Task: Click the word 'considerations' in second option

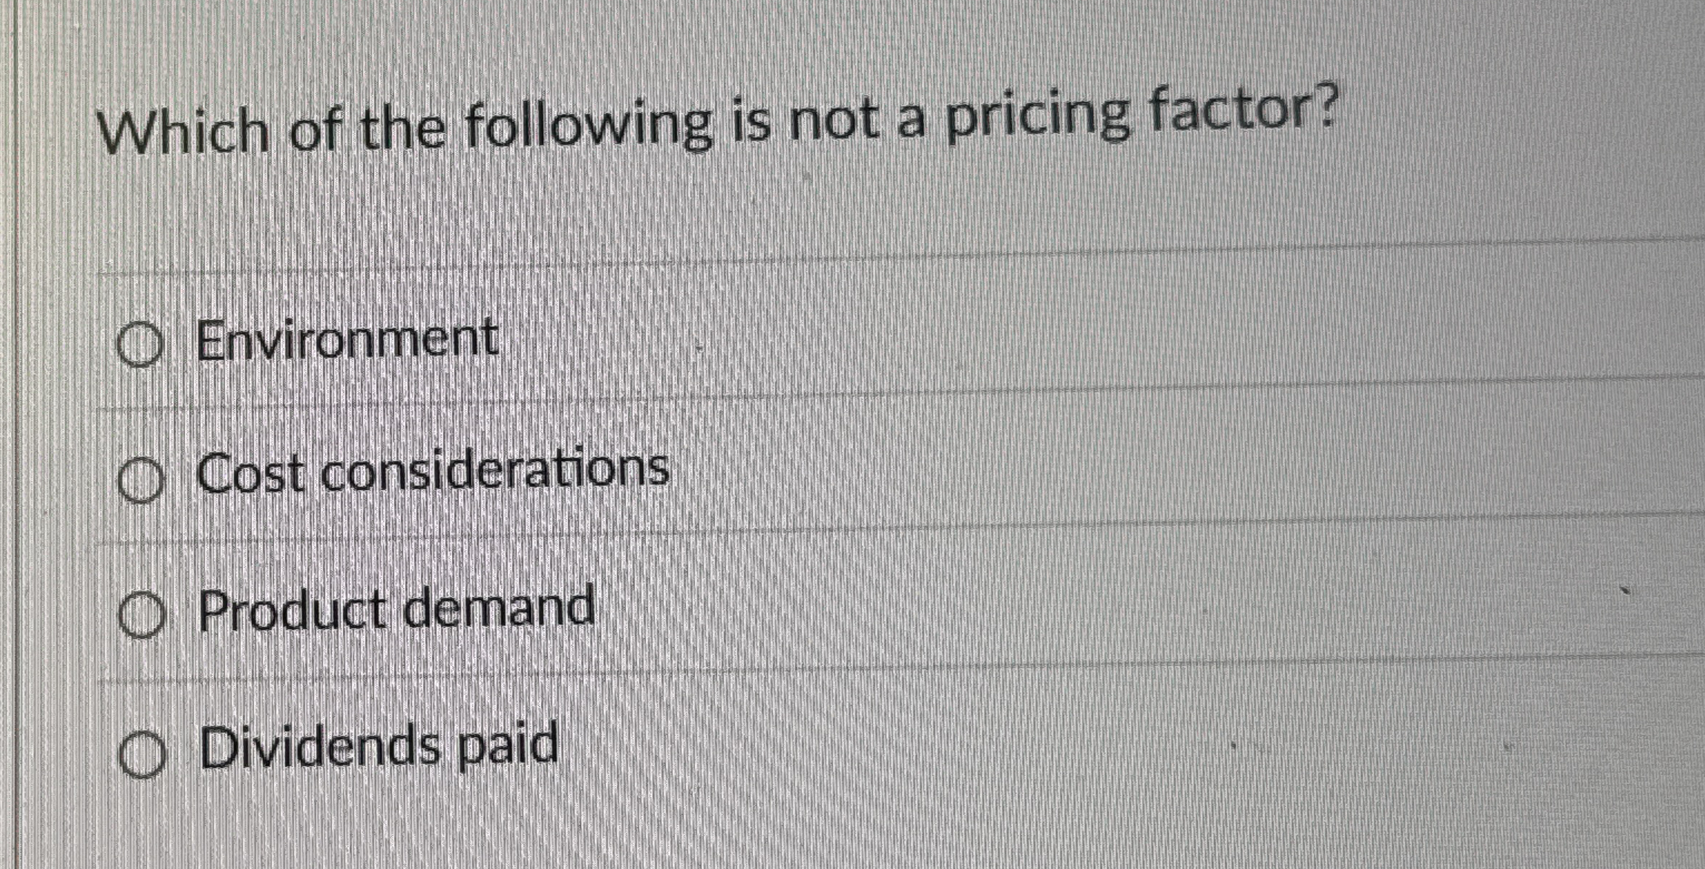Action: point(495,470)
